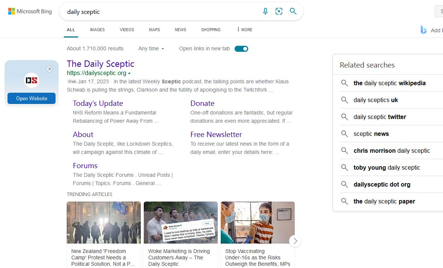Click the TRENDING ARTICLES heading
The height and width of the screenshot is (268, 443).
89,194
